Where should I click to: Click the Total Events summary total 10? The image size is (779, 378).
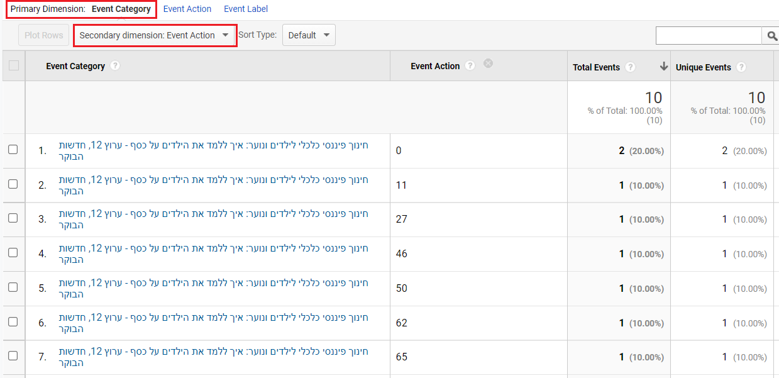653,97
